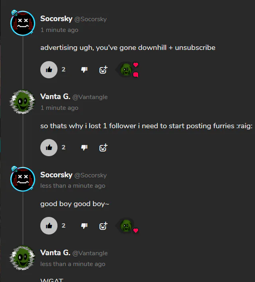The width and height of the screenshot is (255, 282).
Task: Click '1 minute ago' timestamp on first comment
Action: click(x=59, y=30)
